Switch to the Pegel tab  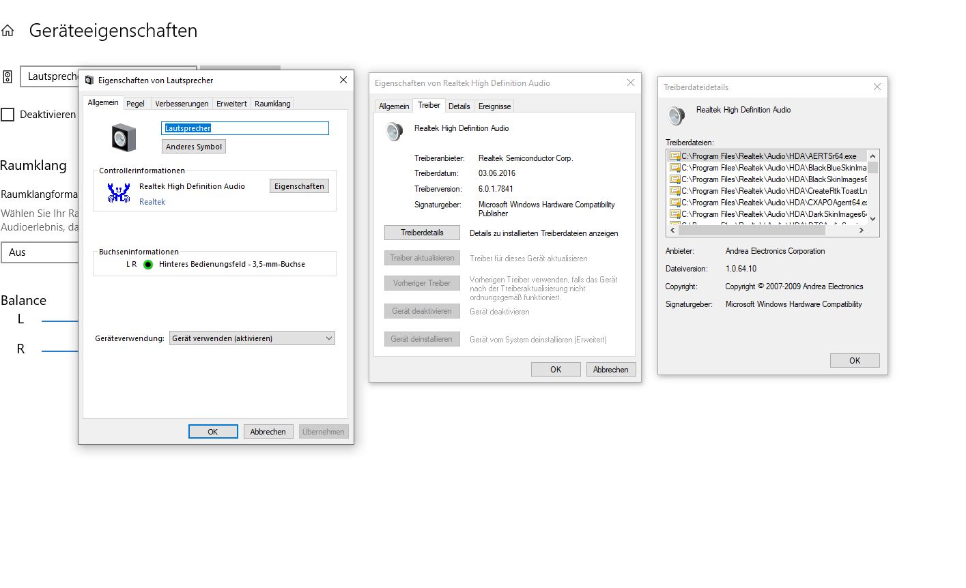(x=135, y=104)
